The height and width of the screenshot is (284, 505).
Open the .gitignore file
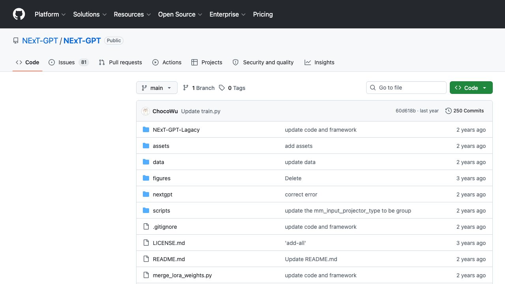click(165, 227)
